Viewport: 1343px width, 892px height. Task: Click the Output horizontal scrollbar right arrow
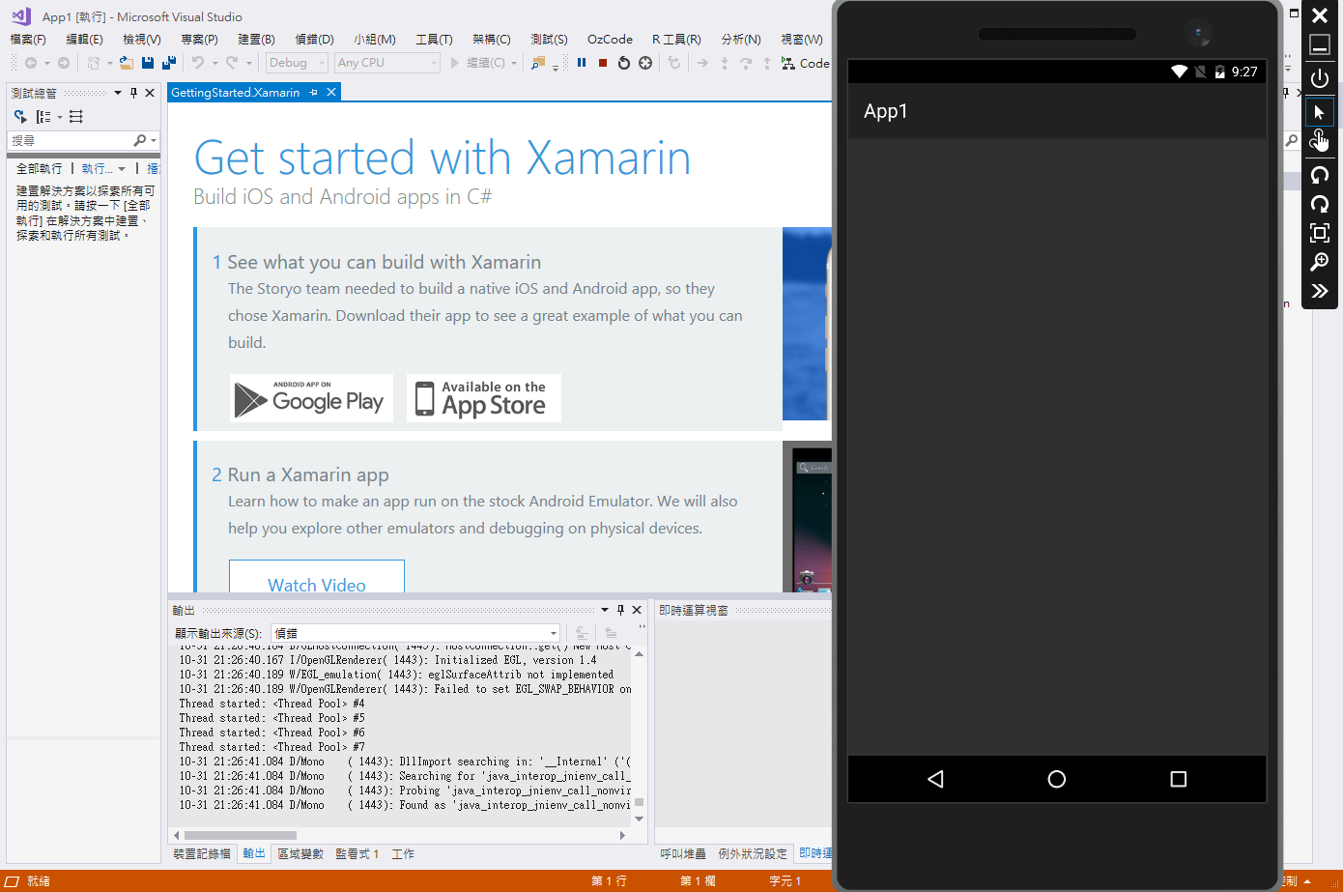click(623, 835)
